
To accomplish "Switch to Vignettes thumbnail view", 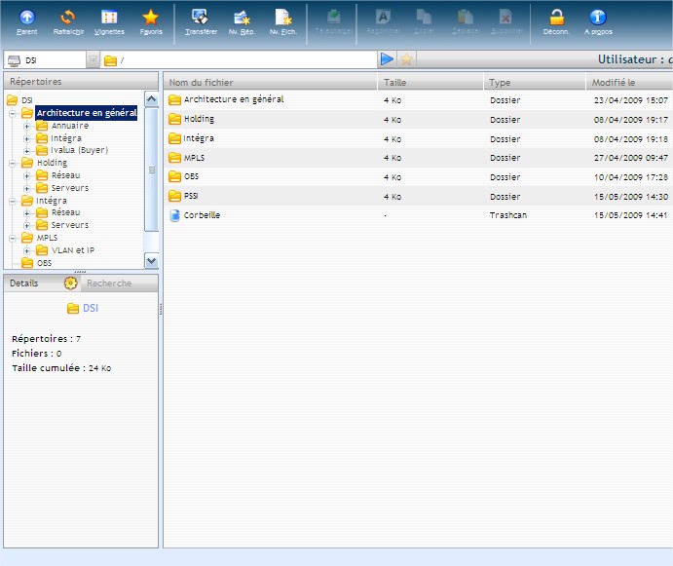I will [109, 18].
